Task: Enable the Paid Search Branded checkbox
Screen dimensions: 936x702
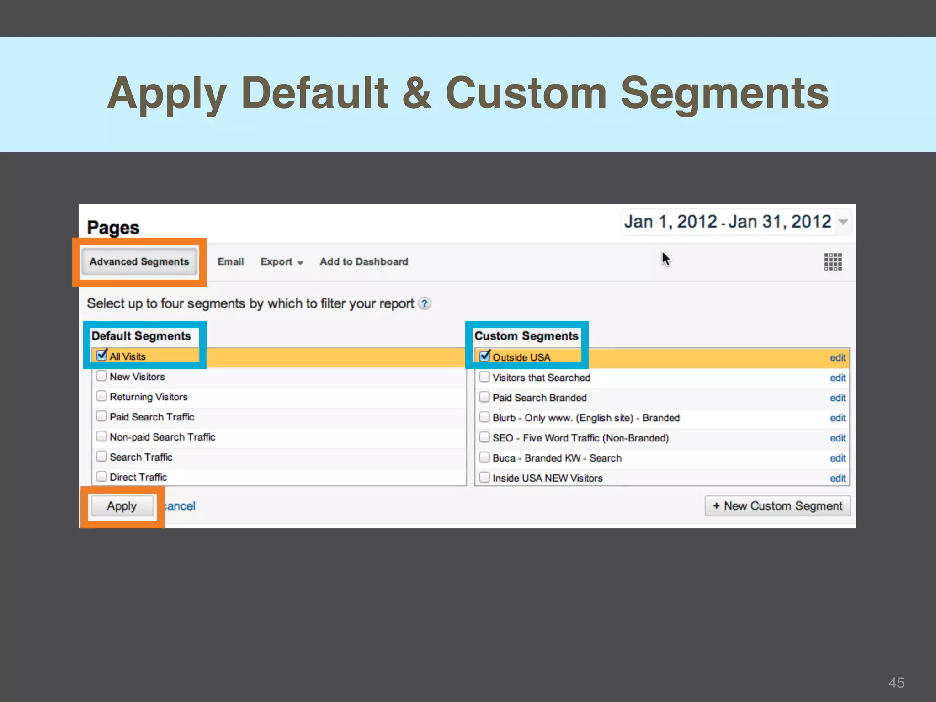Action: click(x=484, y=397)
